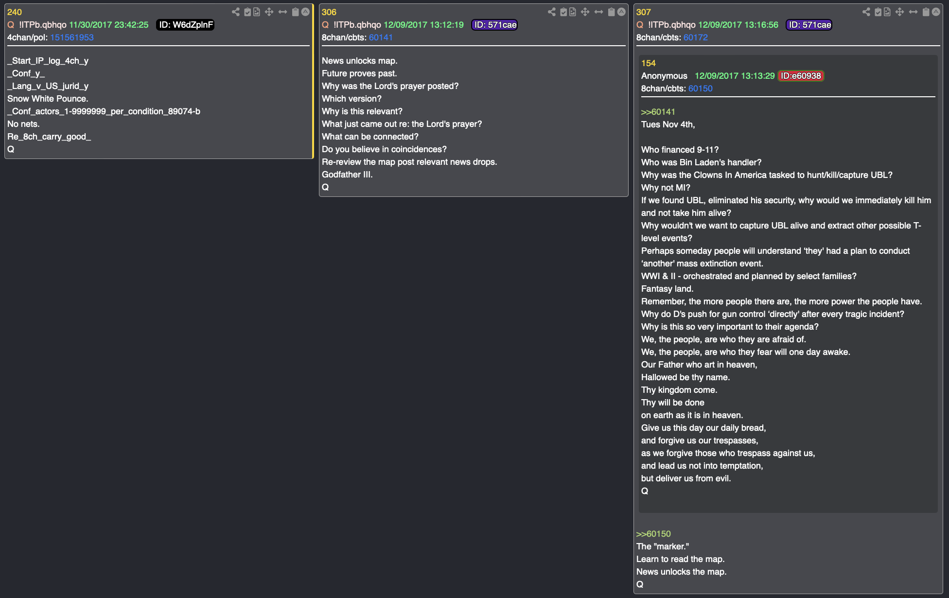949x598 pixels.
Task: Follow the >>60150 reply reference
Action: click(653, 534)
